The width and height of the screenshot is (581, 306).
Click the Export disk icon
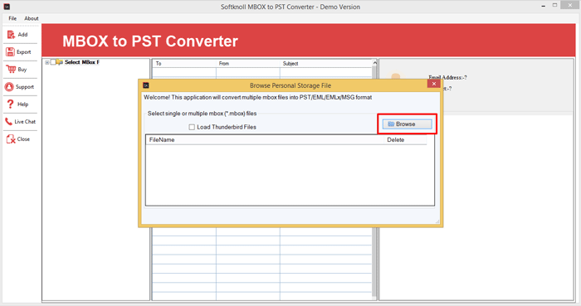tap(10, 51)
